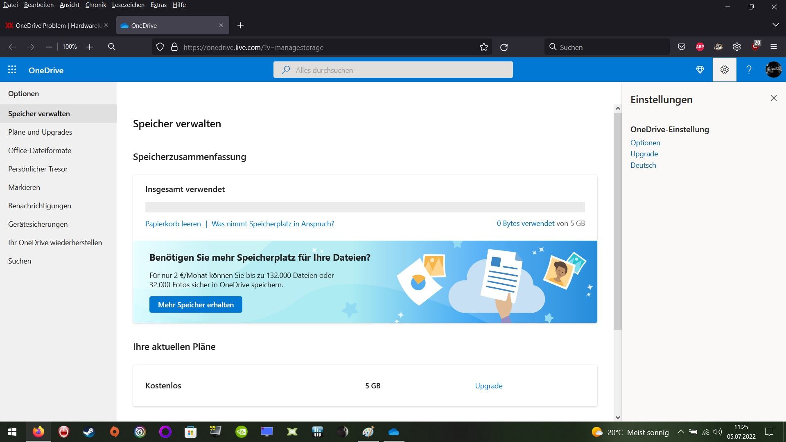The image size is (786, 442).
Task: Open the Pocket save icon
Action: (682, 47)
